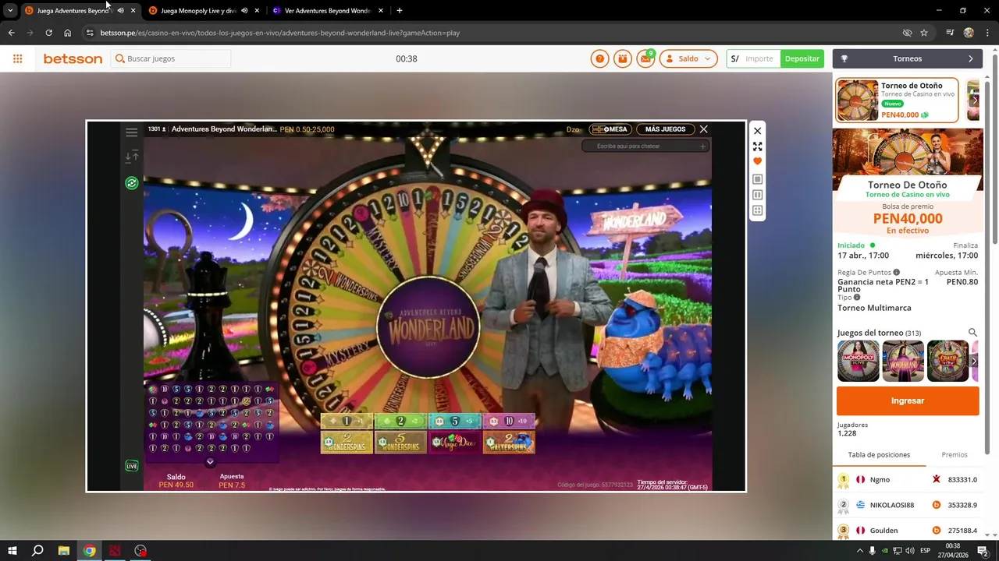Switch to Premios tab

tap(954, 454)
